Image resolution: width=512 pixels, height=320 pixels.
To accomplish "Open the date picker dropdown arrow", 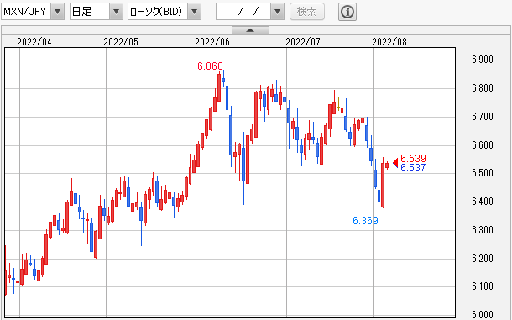I will click(278, 12).
